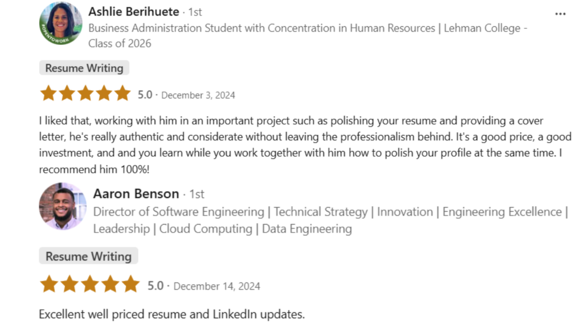576x324 pixels.
Task: Click the third star in Ashlie's rating
Action: point(85,93)
